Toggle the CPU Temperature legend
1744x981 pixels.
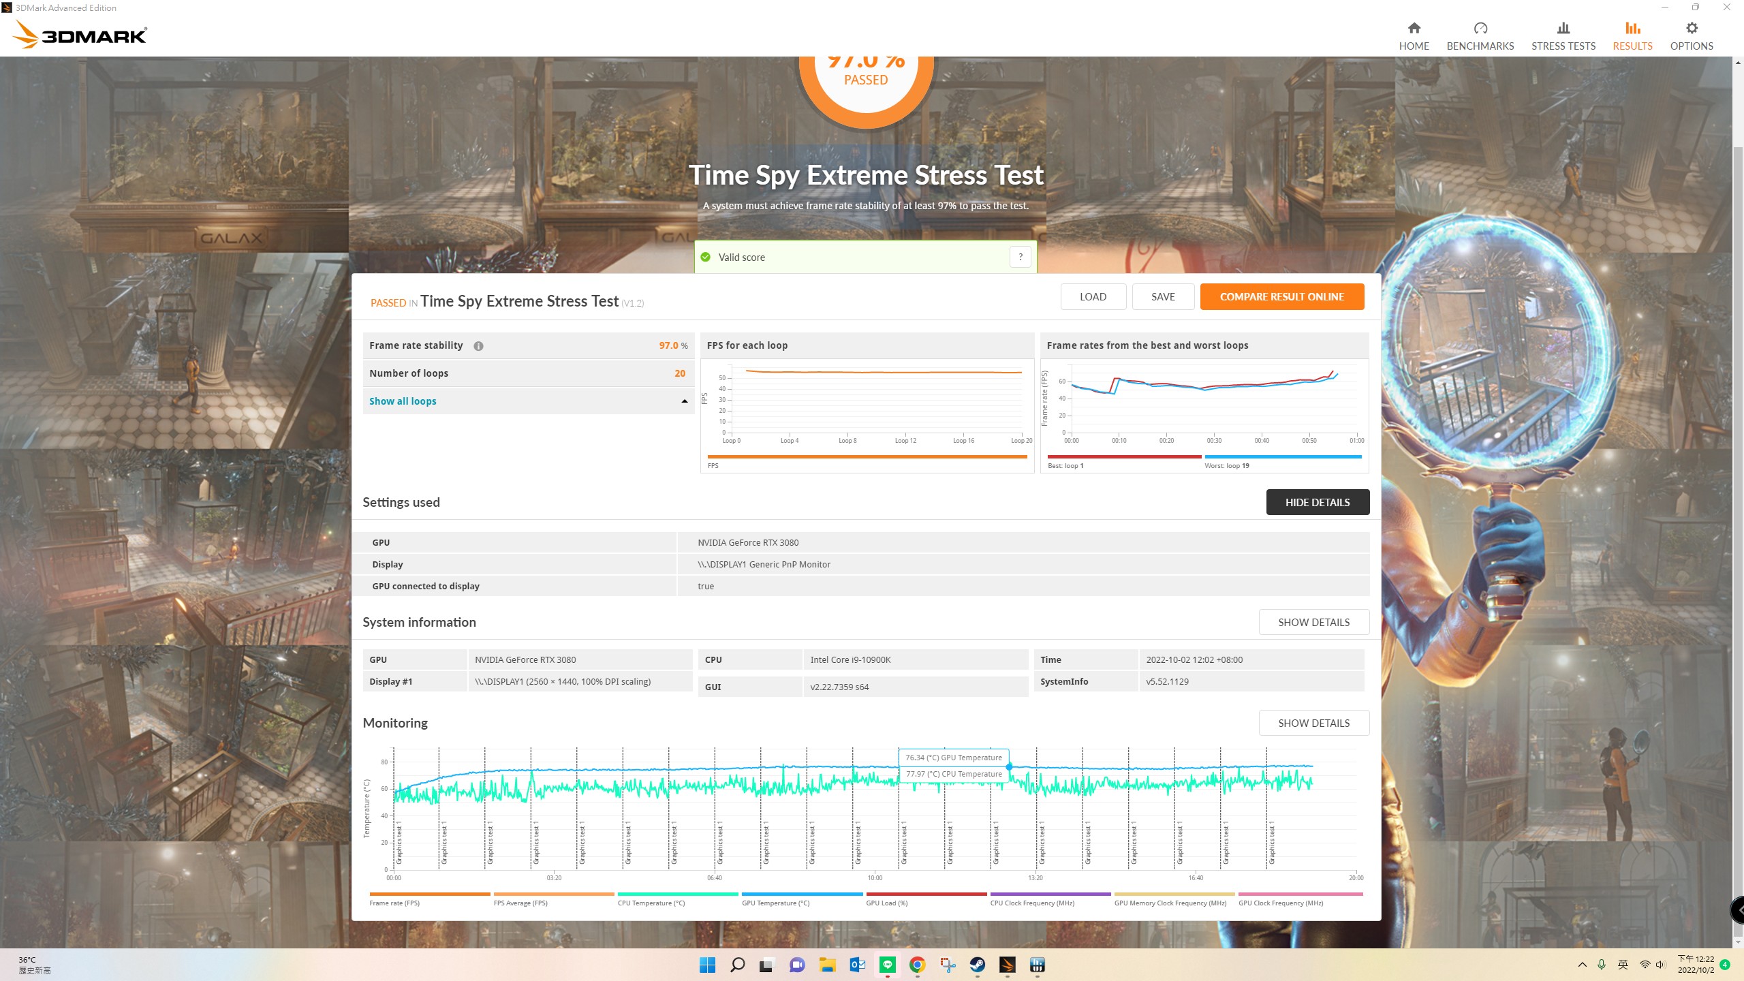[677, 899]
